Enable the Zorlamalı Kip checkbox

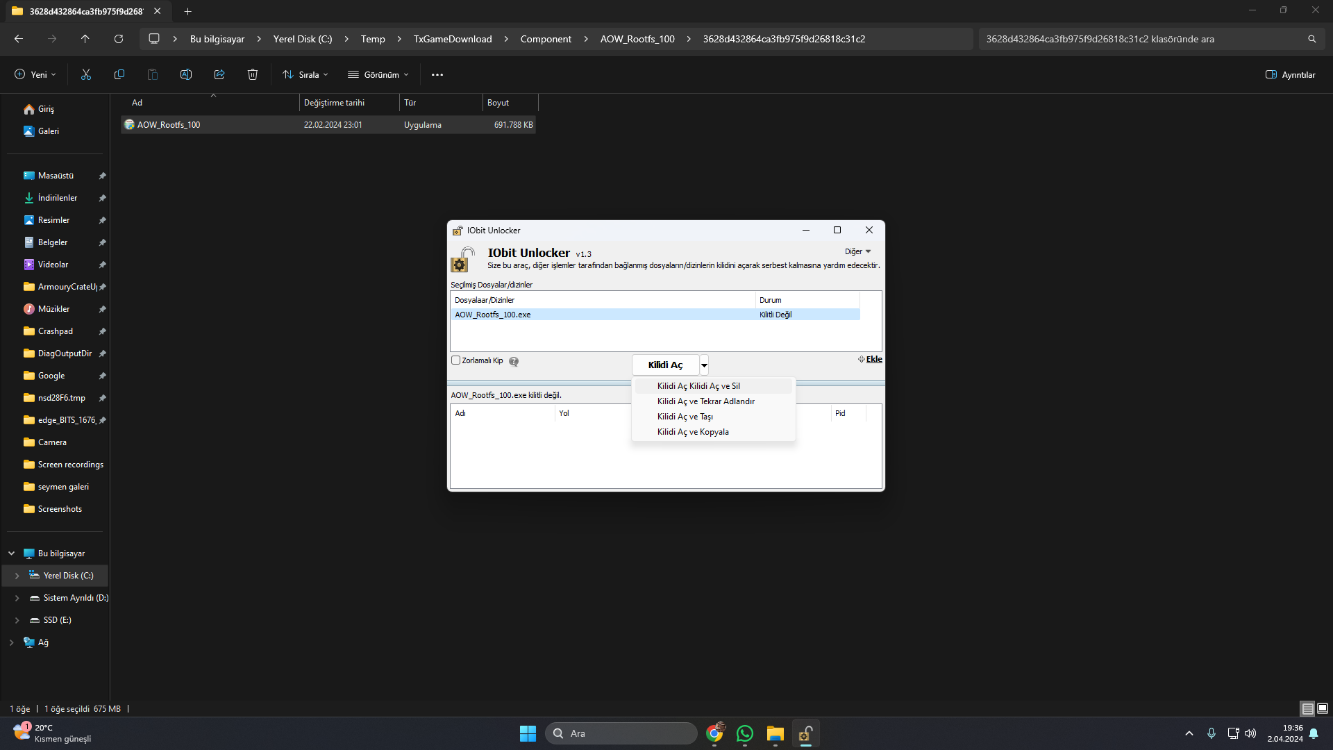[456, 360]
